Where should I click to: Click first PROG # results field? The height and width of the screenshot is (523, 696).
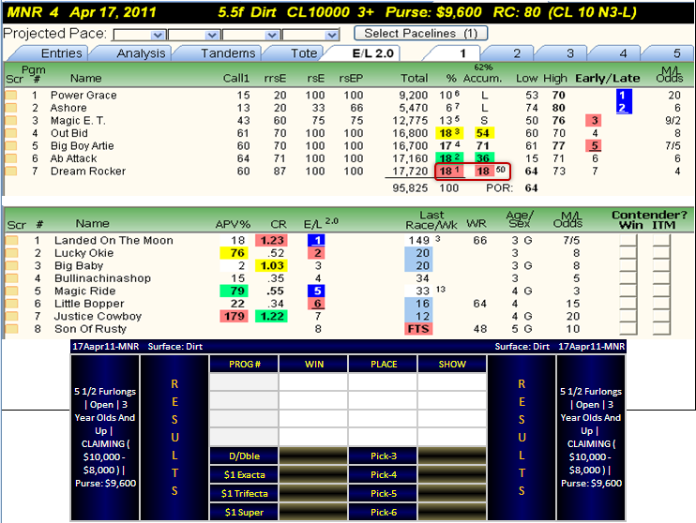point(244,381)
